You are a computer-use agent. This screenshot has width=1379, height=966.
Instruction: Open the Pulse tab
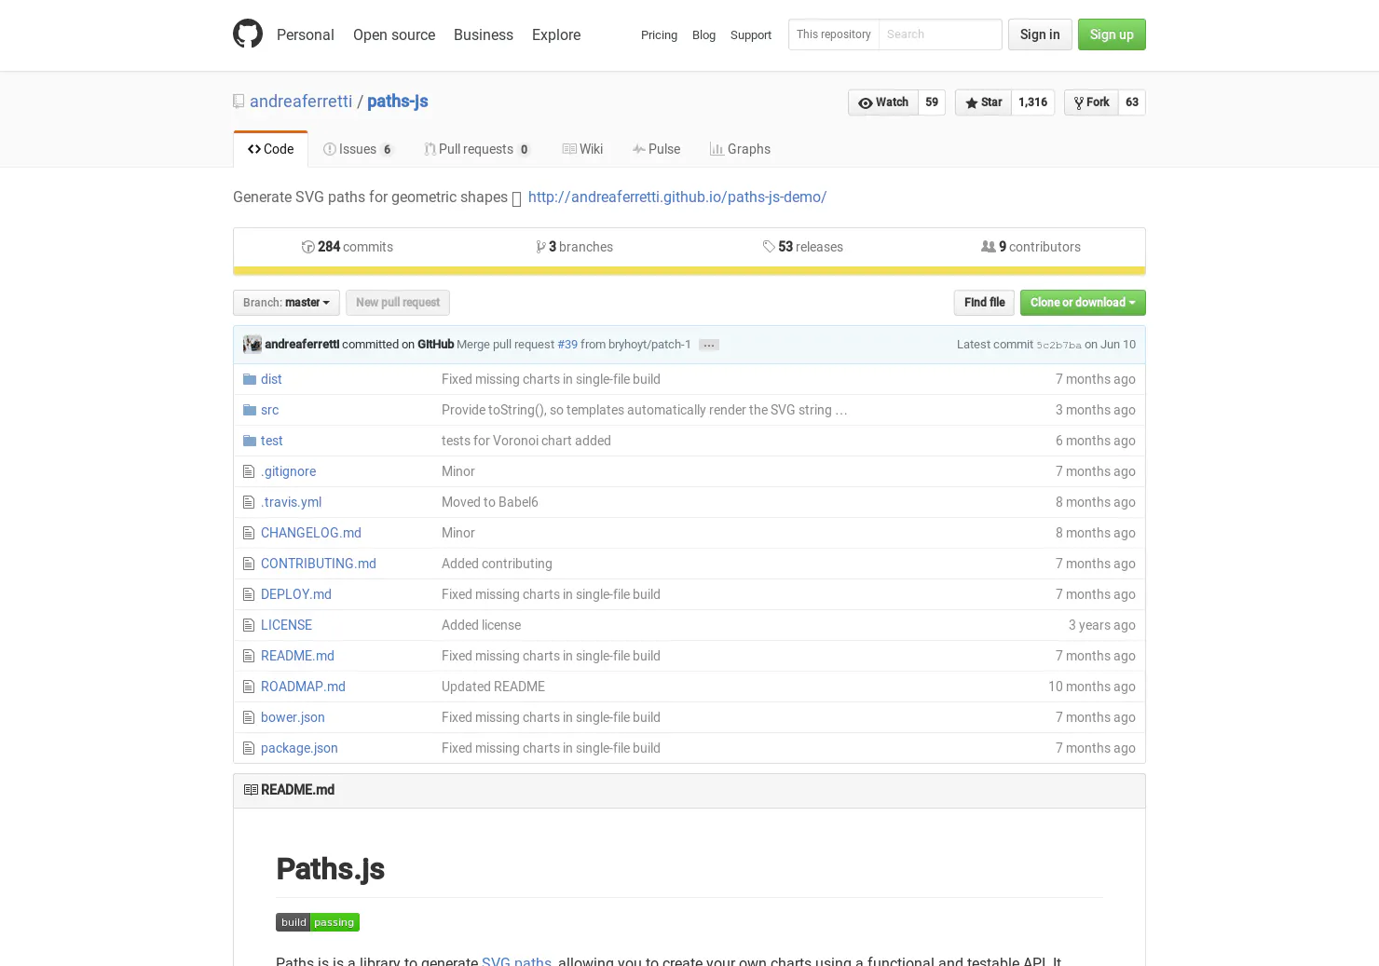pos(656,149)
